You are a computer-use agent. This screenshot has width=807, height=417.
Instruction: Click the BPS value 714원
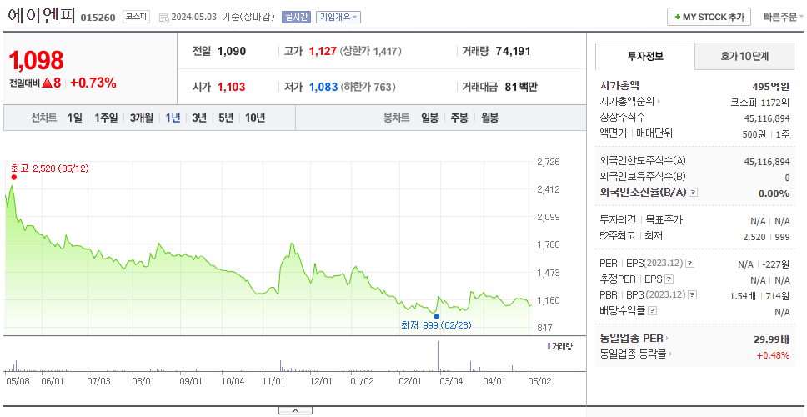tap(778, 296)
